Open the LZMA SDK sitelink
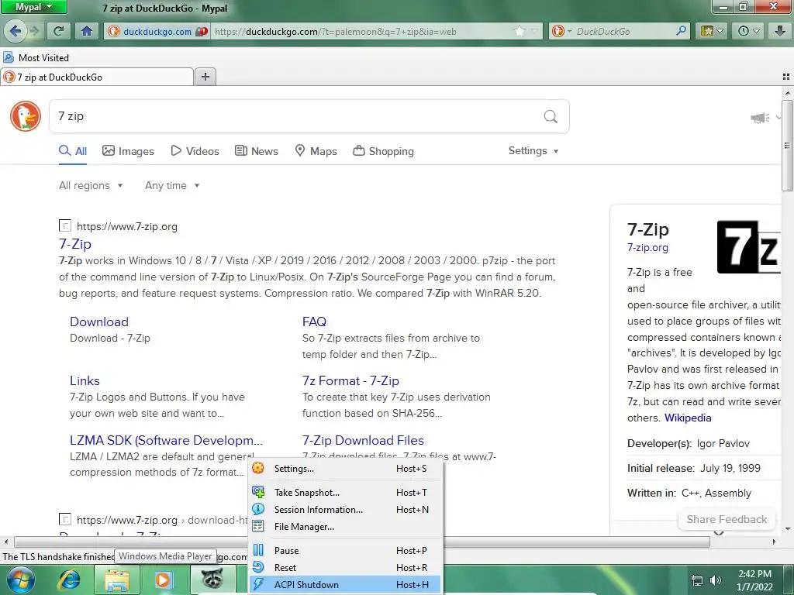 click(x=166, y=440)
